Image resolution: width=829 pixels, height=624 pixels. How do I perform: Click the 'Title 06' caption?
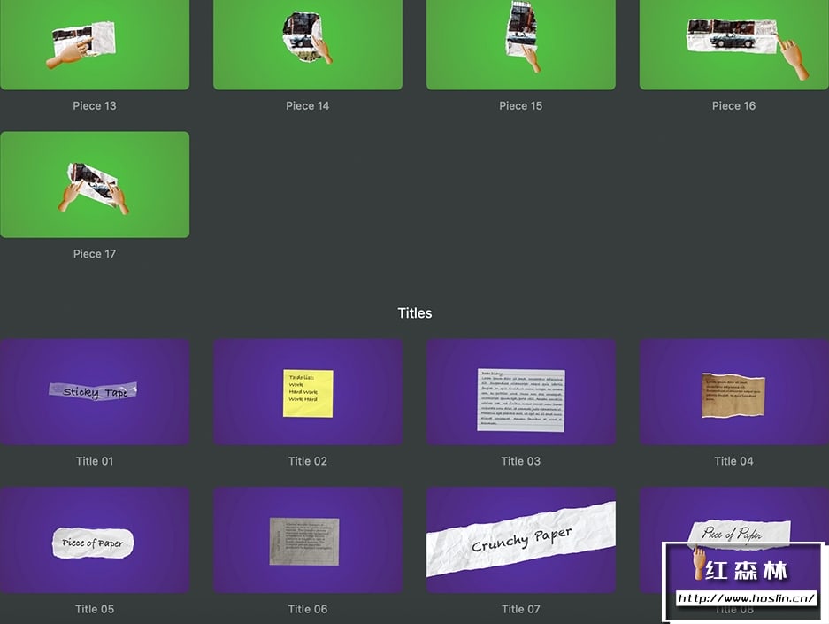(x=308, y=609)
